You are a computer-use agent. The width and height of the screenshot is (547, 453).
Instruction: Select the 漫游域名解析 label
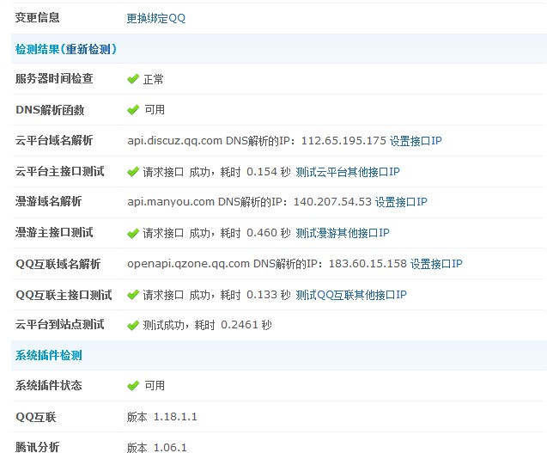pyautogui.click(x=48, y=201)
